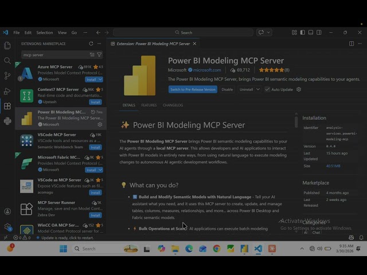Screen dimensions: 367x275
Task: Click the Disable button
Action: point(227,89)
